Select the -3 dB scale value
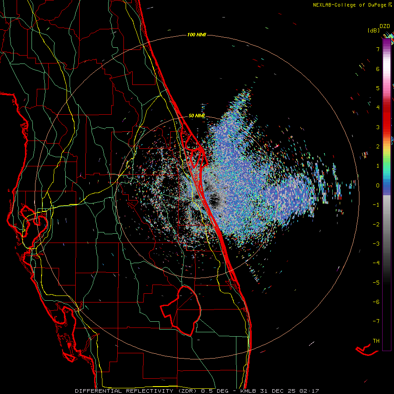394x394 pixels. coord(376,244)
